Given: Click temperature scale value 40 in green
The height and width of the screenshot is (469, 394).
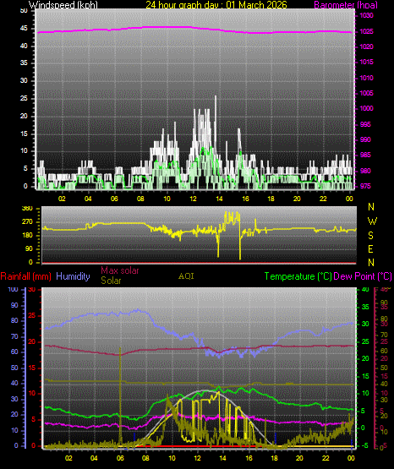Looking at the screenshot, I should pos(365,290).
